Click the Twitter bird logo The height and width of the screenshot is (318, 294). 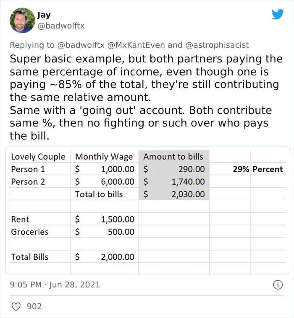click(x=278, y=14)
